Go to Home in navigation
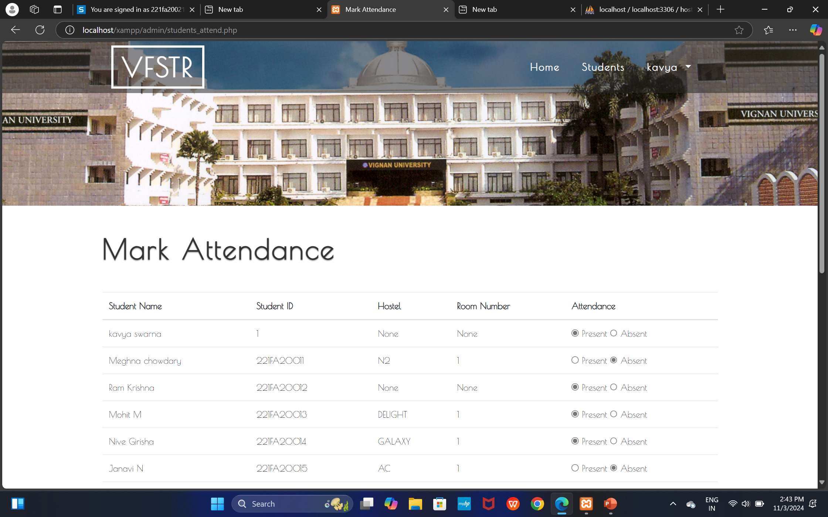Screen dimensions: 828x517 coord(544,67)
